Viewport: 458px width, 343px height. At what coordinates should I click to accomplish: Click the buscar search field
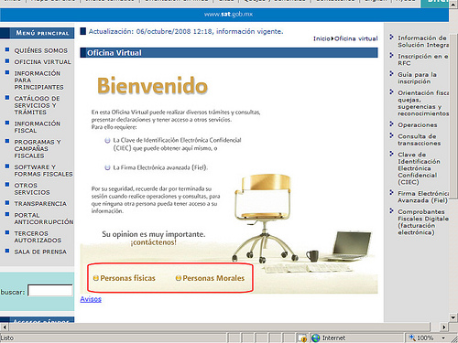click(x=50, y=291)
